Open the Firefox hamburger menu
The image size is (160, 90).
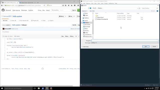[x=78, y=5]
